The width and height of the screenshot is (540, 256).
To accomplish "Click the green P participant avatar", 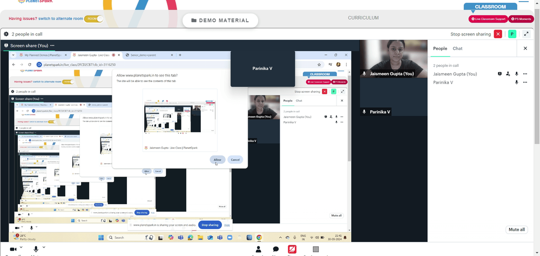I will tap(512, 34).
